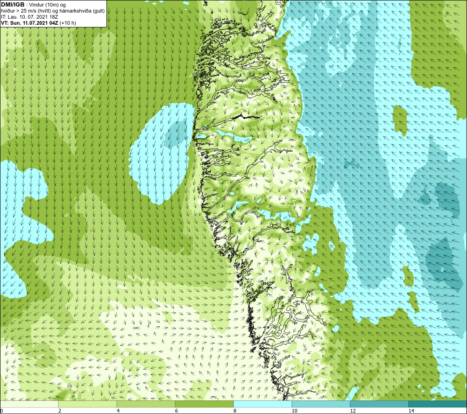The height and width of the screenshot is (414, 467).
Task: Click the "Vindur (10m) og" label
Action: [48, 5]
